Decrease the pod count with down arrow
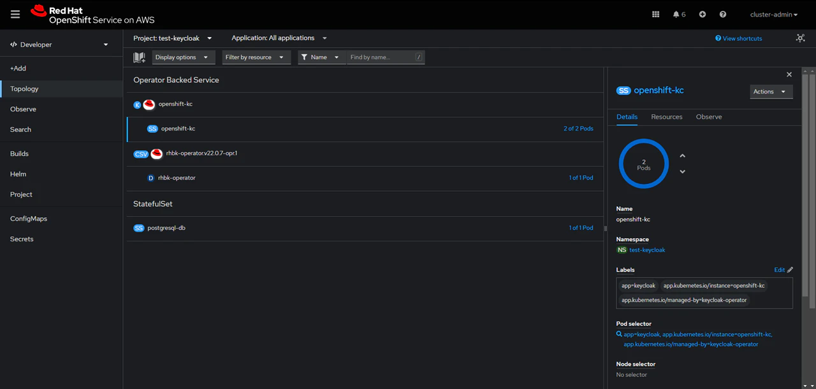 click(x=682, y=172)
